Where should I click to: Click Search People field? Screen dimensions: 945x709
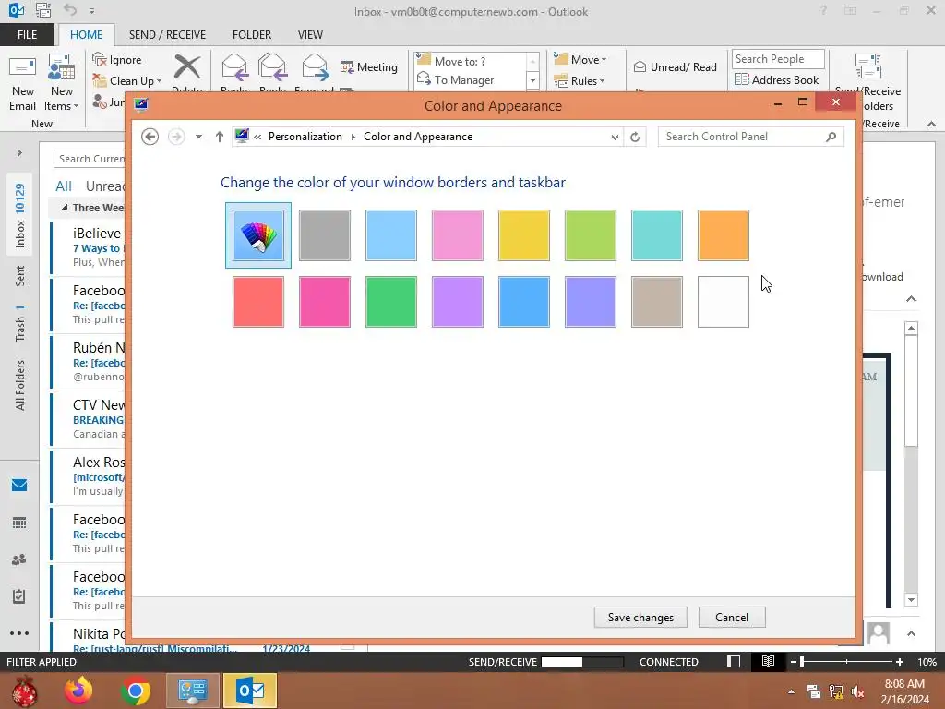point(778,59)
